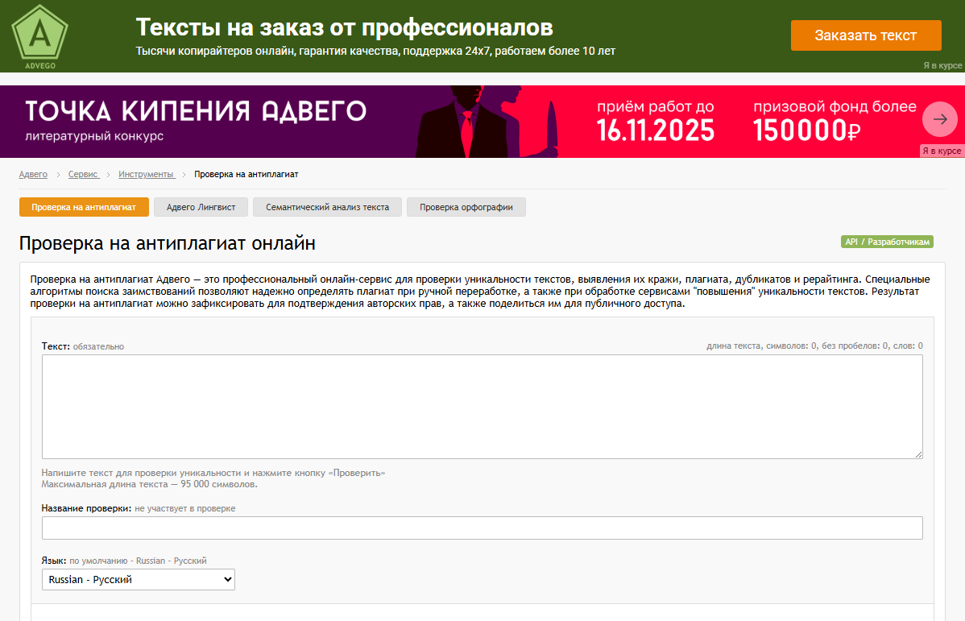Click the Advego pentagon logo
The width and height of the screenshot is (965, 621).
tap(40, 36)
